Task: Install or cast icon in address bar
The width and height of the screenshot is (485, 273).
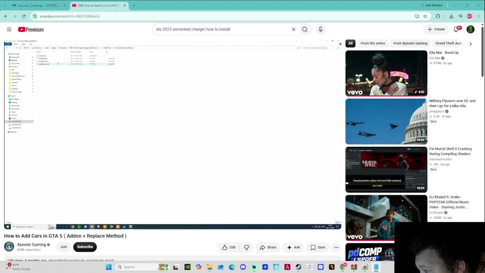Action: (x=417, y=16)
